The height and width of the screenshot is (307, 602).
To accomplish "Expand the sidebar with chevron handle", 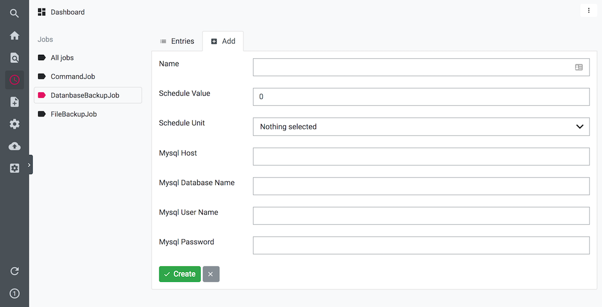I will coord(30,165).
